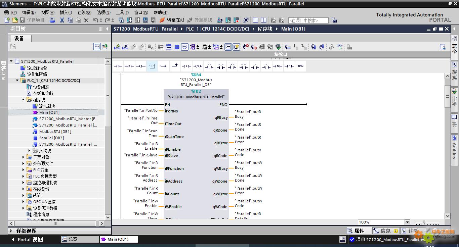Insert a normally open contact
This screenshot has height=247, width=459.
pyautogui.click(x=118, y=66)
